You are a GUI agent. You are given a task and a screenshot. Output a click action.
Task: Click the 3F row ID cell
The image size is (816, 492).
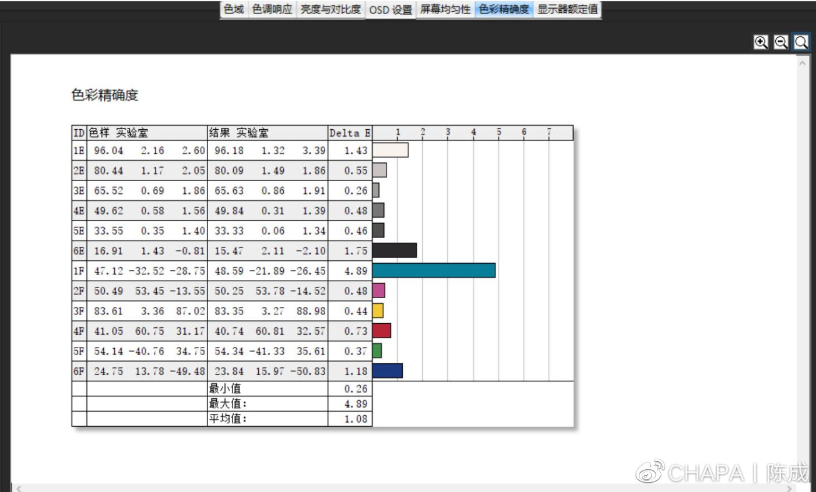(x=79, y=312)
